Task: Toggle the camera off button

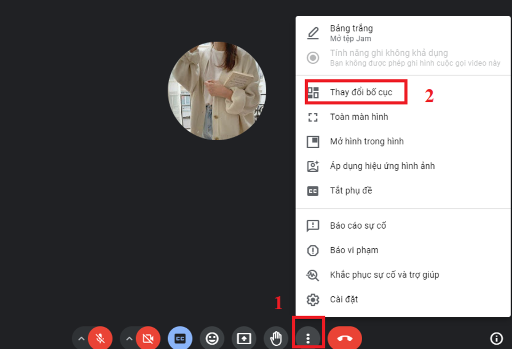Action: (148, 338)
